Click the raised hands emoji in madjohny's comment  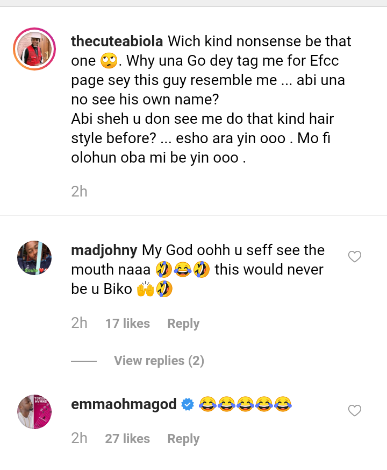tap(145, 289)
